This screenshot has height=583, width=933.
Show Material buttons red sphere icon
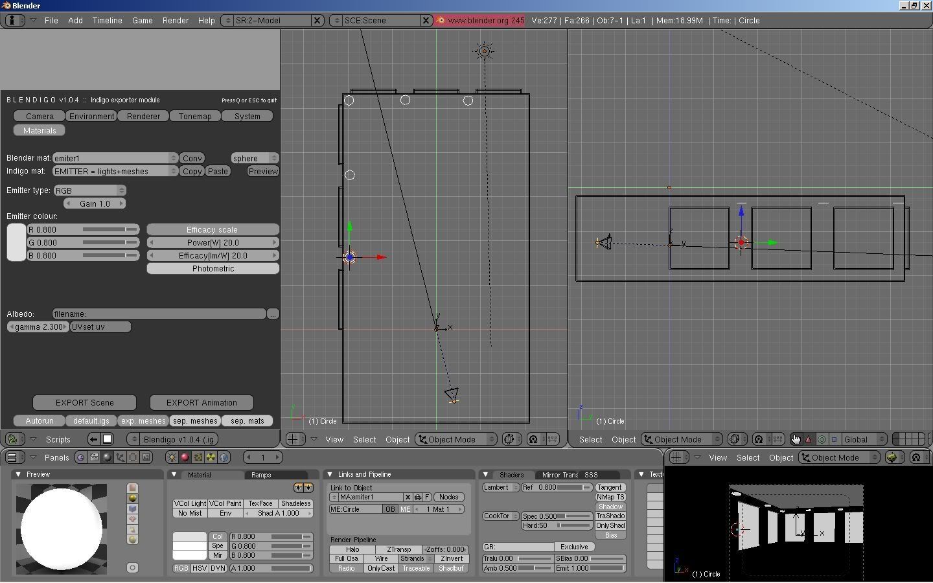coord(185,457)
